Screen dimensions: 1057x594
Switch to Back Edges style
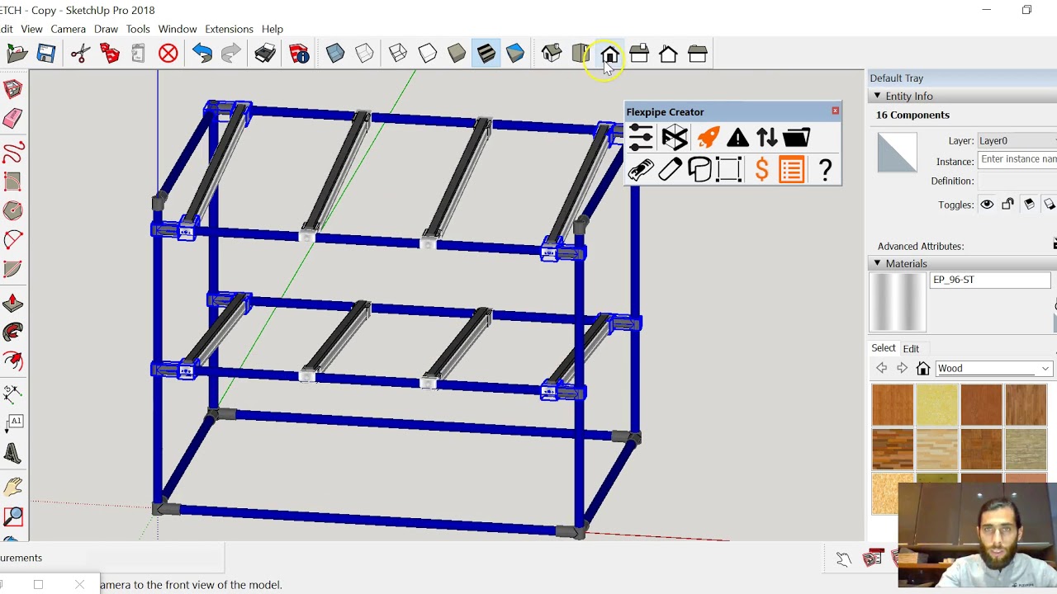click(x=364, y=54)
